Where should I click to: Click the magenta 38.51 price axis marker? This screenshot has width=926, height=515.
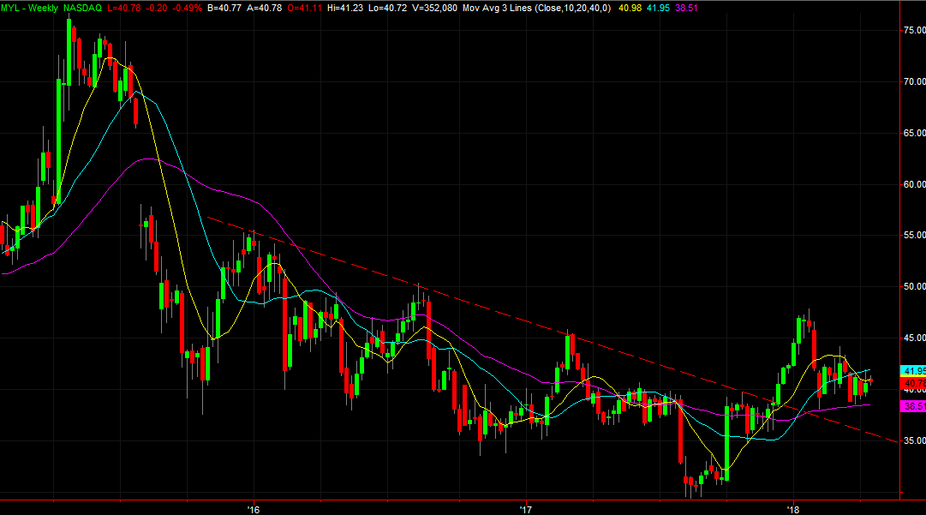913,406
